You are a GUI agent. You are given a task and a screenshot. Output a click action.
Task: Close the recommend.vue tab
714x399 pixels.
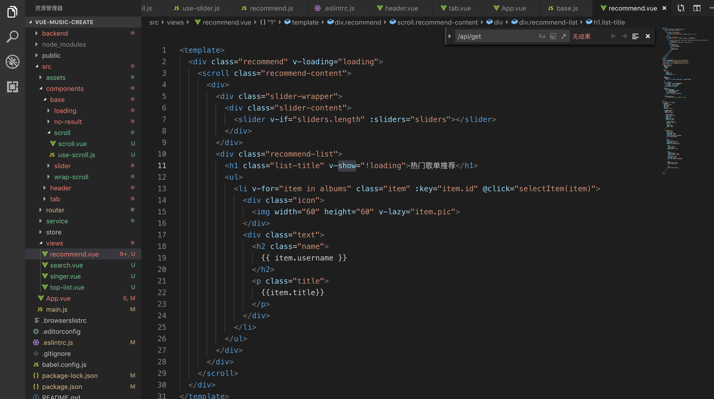click(664, 8)
